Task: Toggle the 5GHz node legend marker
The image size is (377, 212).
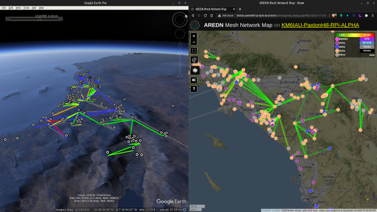Action: [337, 51]
